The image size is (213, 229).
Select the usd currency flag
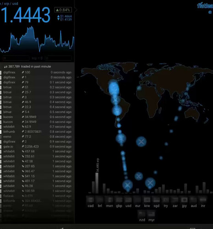128,200
